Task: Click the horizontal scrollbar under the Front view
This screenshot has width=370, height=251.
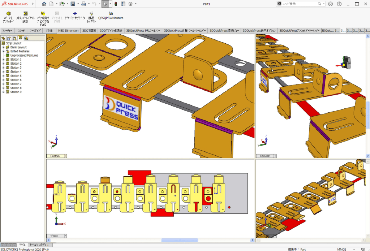Action: pos(177,240)
